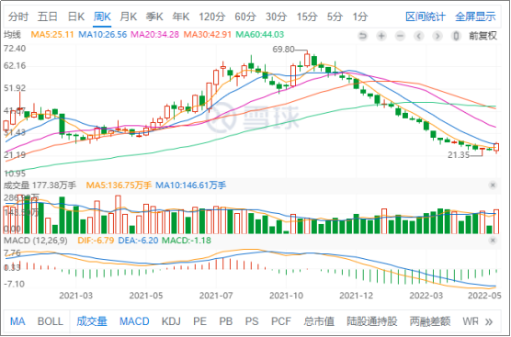Enable the 总市值 market cap indicator
The height and width of the screenshot is (337, 511).
point(319,321)
